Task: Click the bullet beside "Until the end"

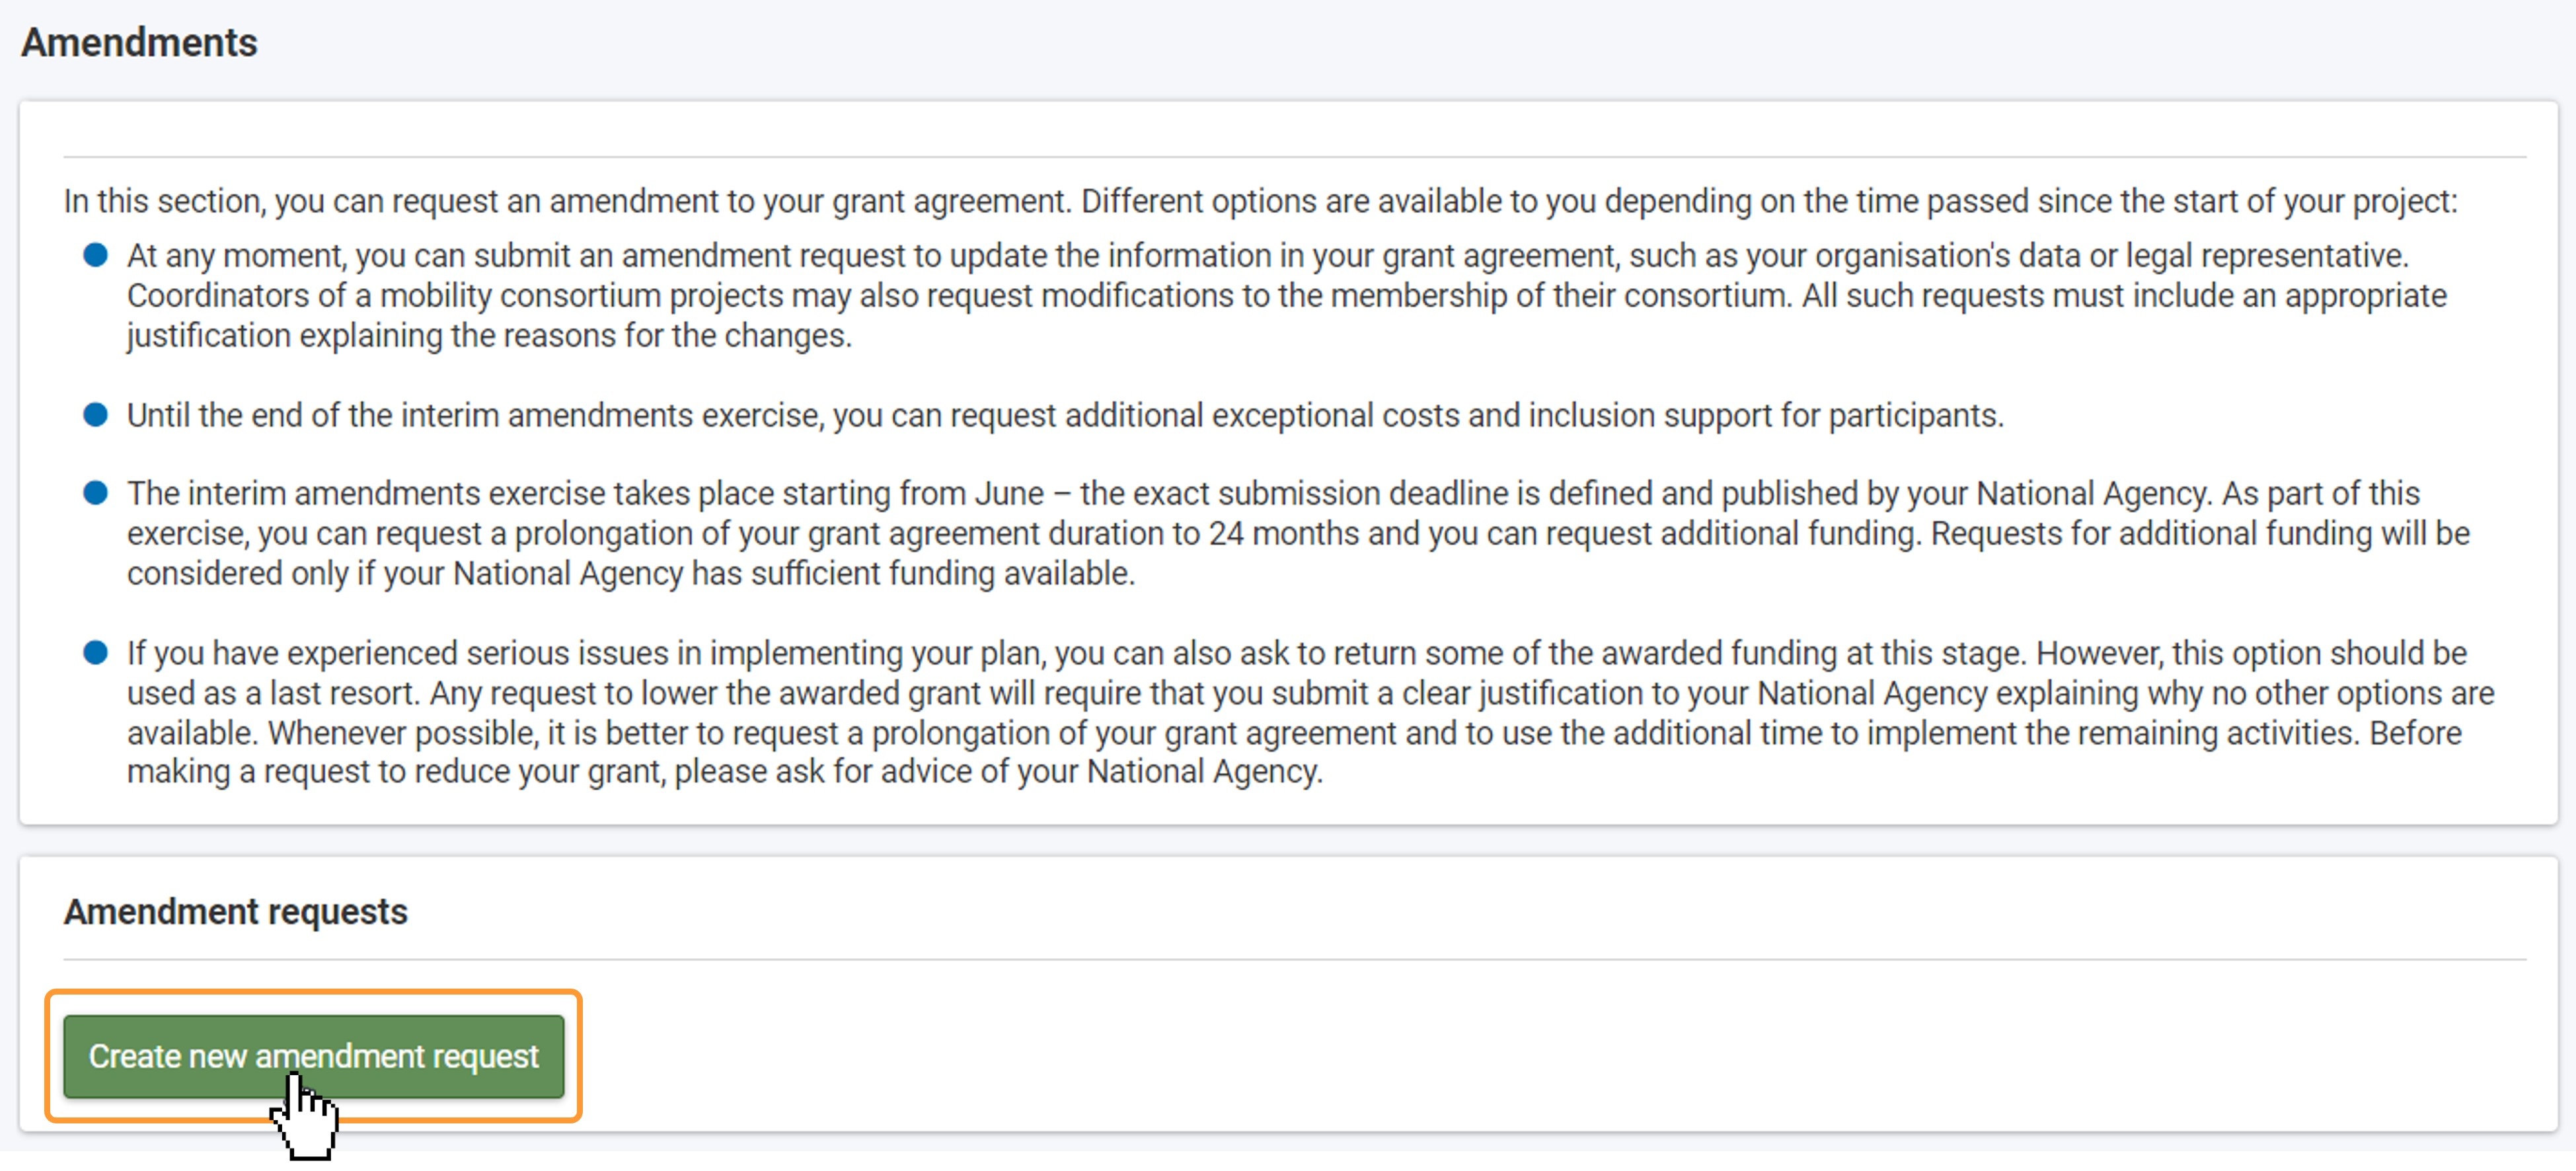Action: coord(95,414)
